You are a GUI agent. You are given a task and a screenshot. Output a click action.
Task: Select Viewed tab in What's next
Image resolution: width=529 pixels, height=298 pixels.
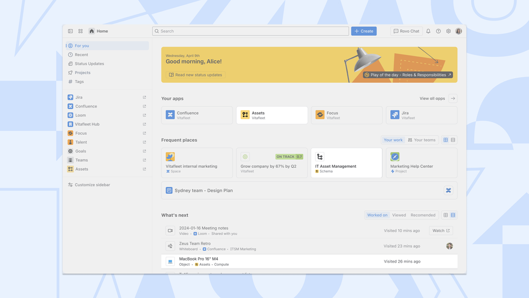[399, 215]
